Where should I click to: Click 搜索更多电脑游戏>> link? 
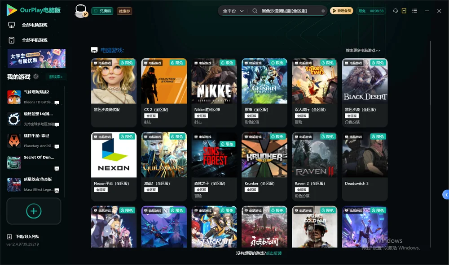(x=363, y=50)
